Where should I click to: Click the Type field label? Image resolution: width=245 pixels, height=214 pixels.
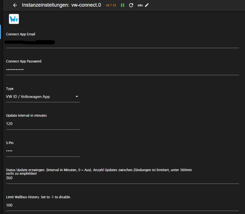tap(10, 88)
